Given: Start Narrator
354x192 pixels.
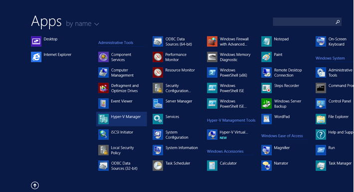Looking at the screenshot, I should (275, 166).
